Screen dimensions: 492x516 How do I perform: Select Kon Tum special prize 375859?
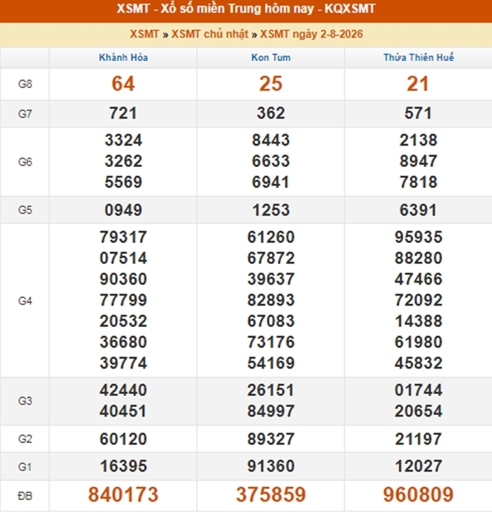tap(271, 495)
